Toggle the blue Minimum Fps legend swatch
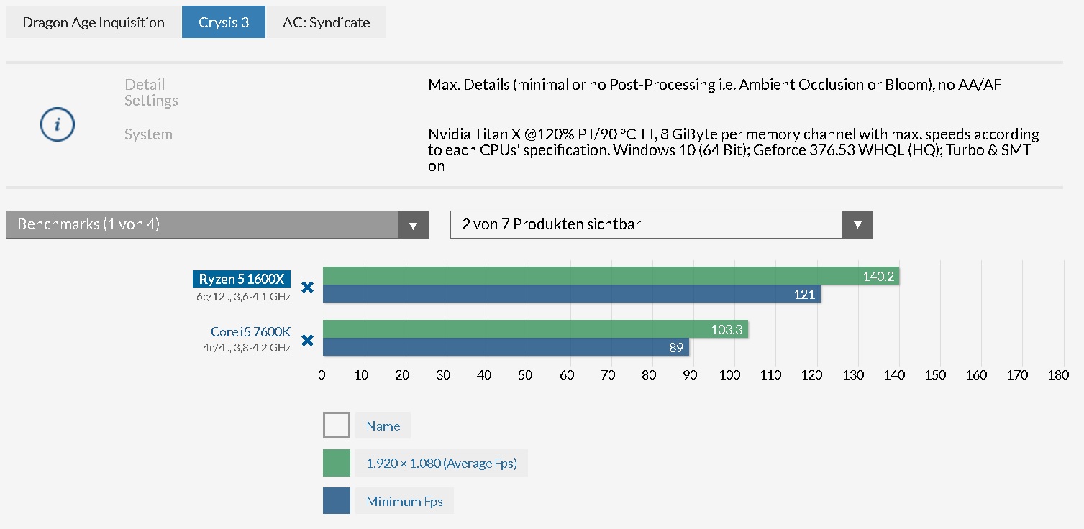Viewport: 1084px width, 529px height. [336, 501]
